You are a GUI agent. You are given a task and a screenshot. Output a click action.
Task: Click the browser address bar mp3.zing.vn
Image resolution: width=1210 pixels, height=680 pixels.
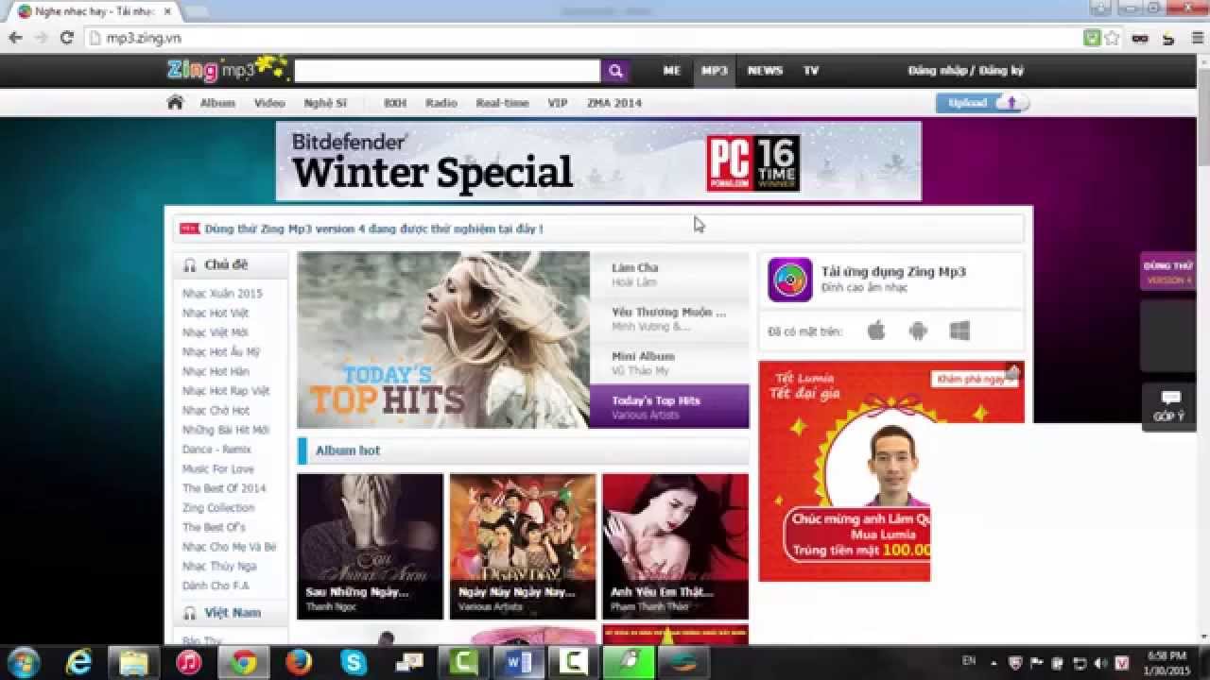click(x=581, y=38)
